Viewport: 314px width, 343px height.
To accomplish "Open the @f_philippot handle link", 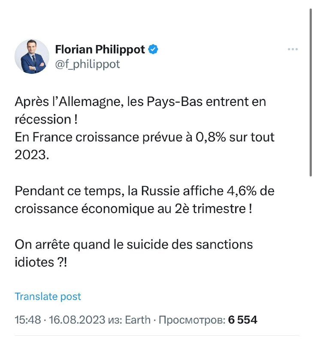I will point(88,64).
